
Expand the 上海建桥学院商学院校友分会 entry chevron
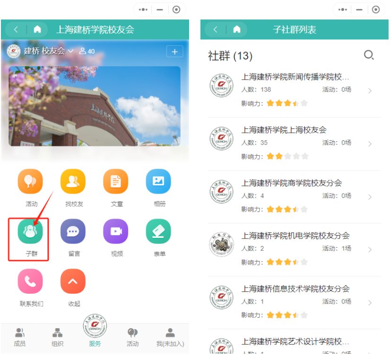[371, 195]
